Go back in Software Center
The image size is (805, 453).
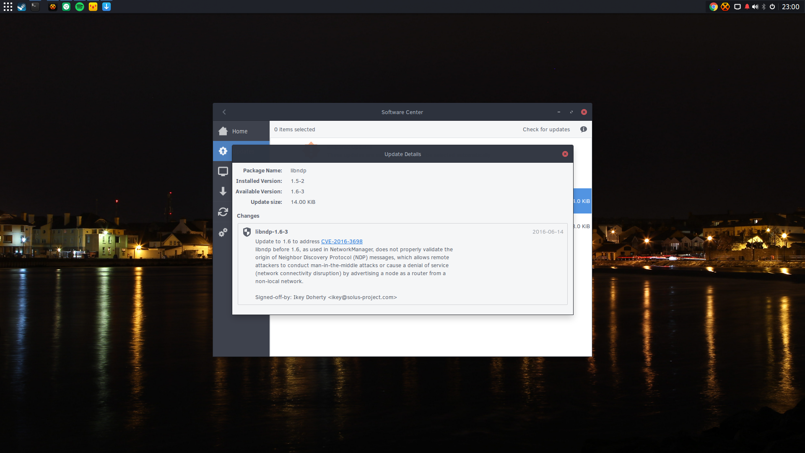tap(224, 112)
